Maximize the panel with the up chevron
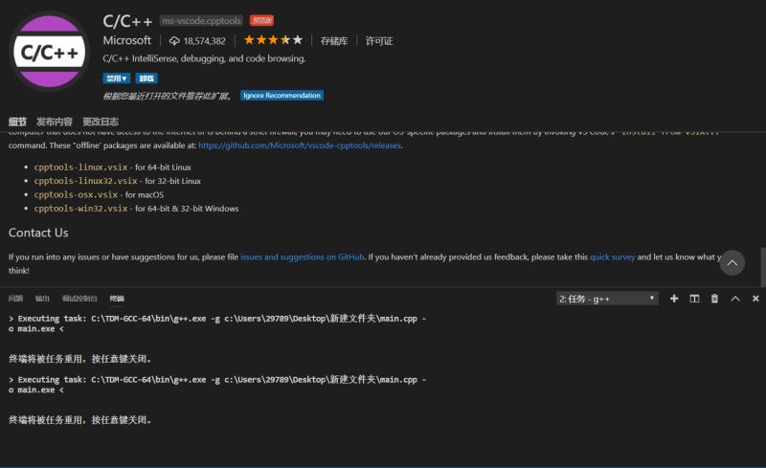The image size is (766, 468). [x=735, y=299]
